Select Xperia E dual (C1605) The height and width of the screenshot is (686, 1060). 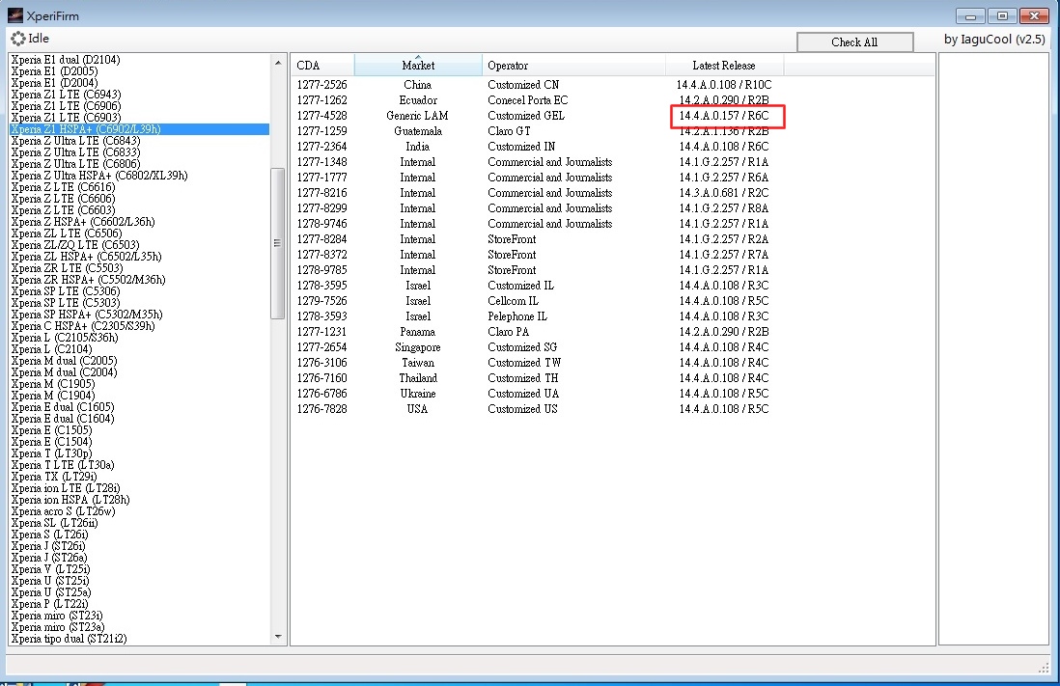(x=62, y=407)
